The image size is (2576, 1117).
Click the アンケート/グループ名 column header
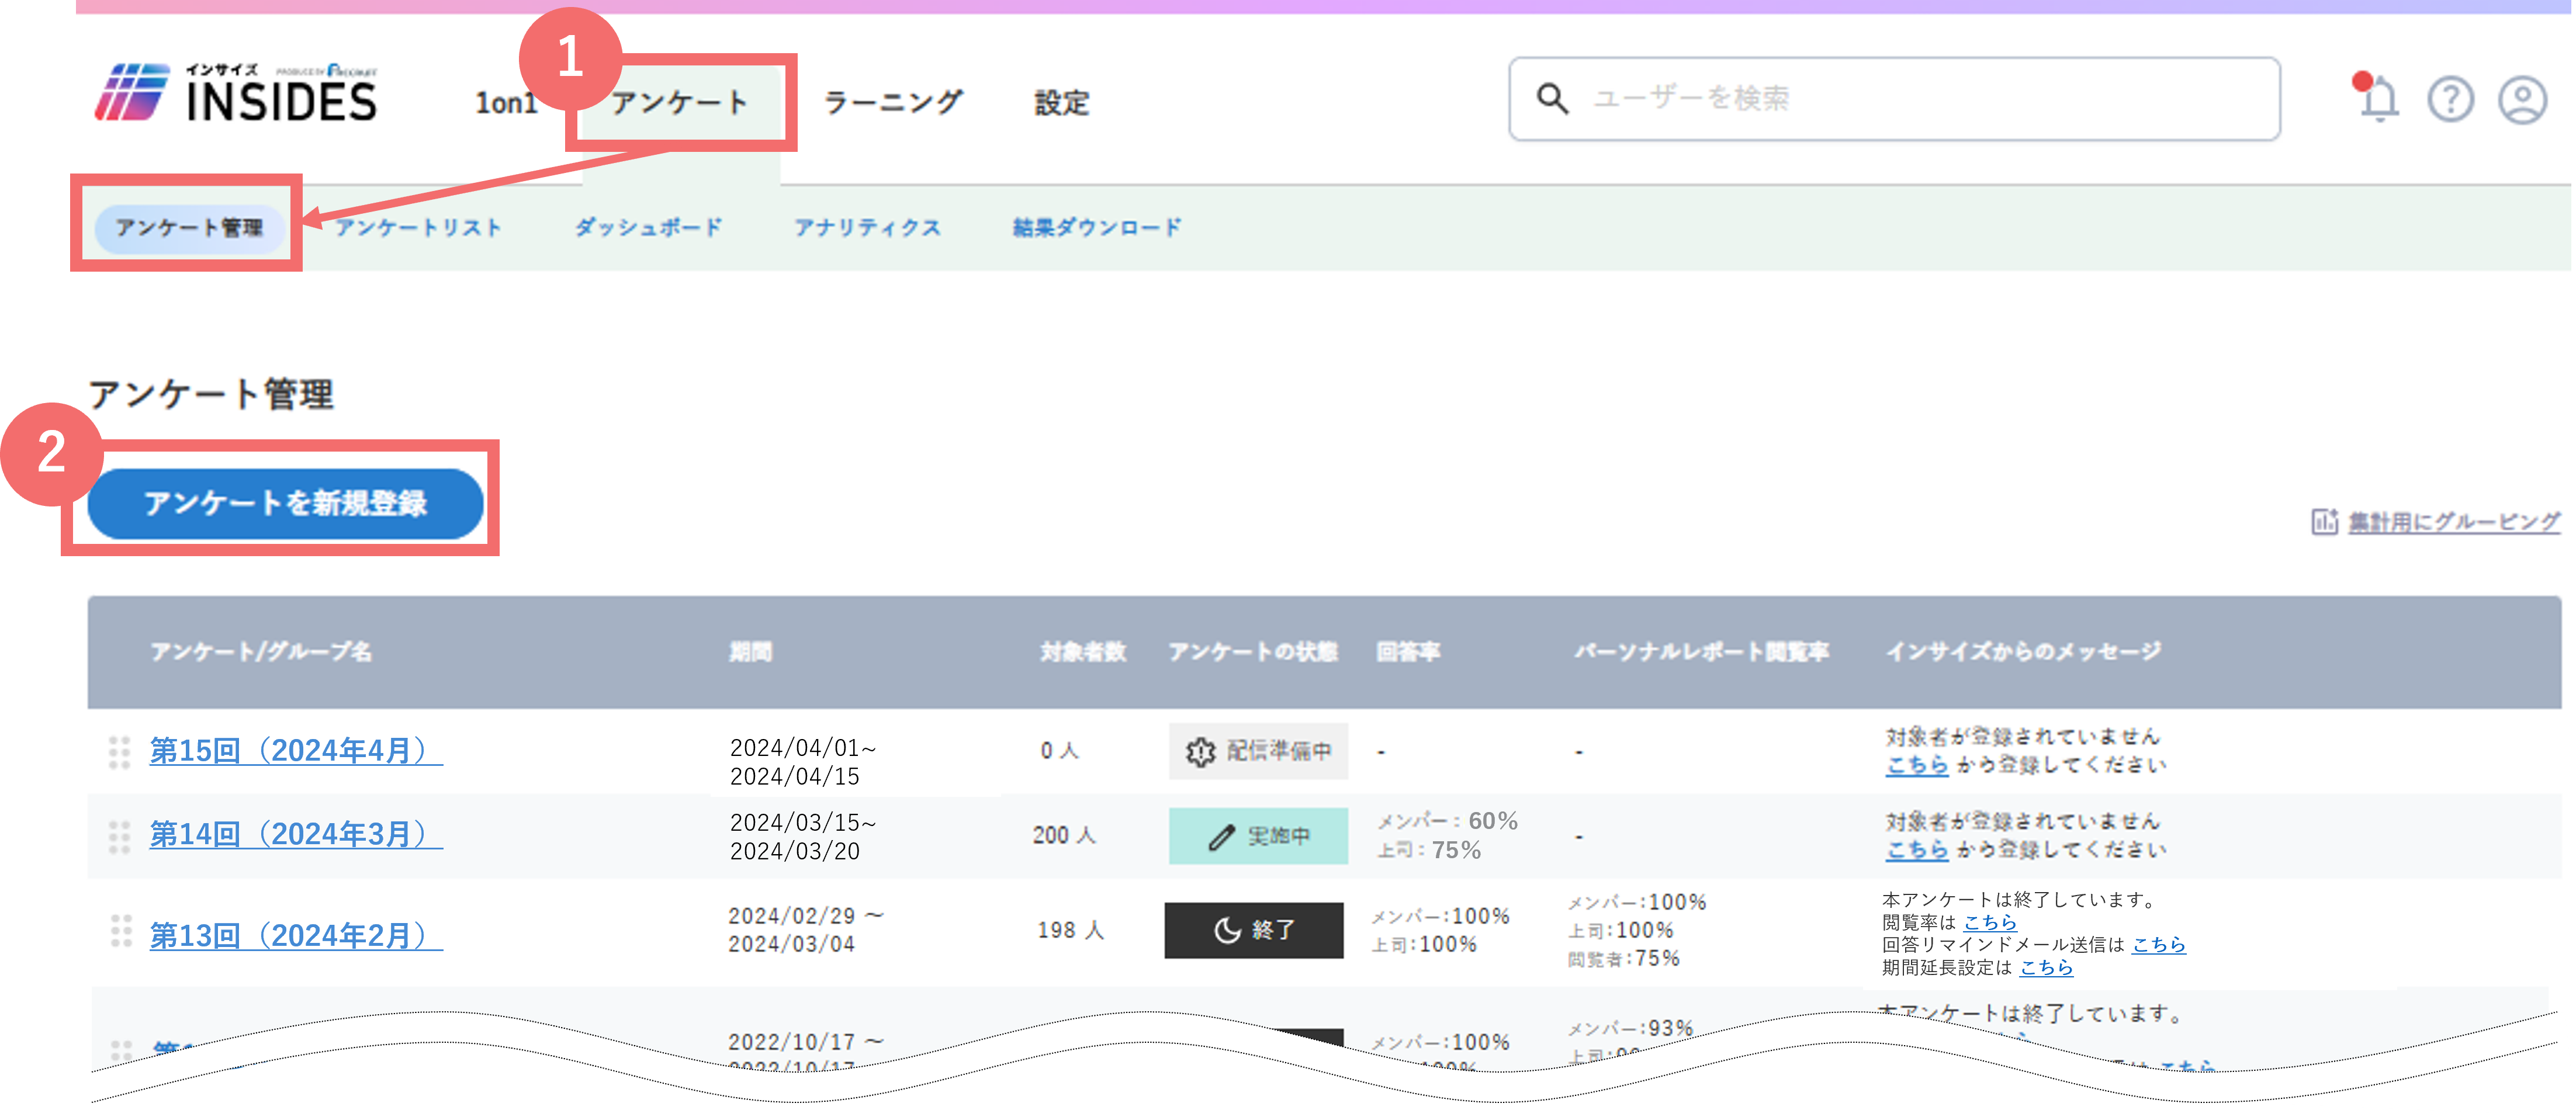pos(261,652)
